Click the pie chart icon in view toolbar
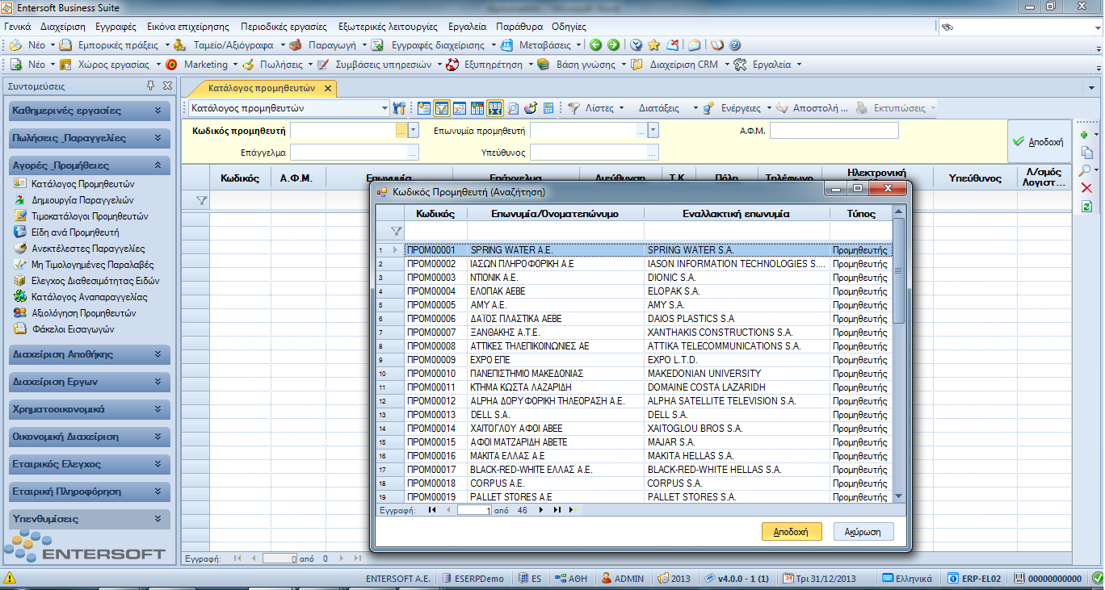Image resolution: width=1105 pixels, height=590 pixels. pyautogui.click(x=531, y=107)
